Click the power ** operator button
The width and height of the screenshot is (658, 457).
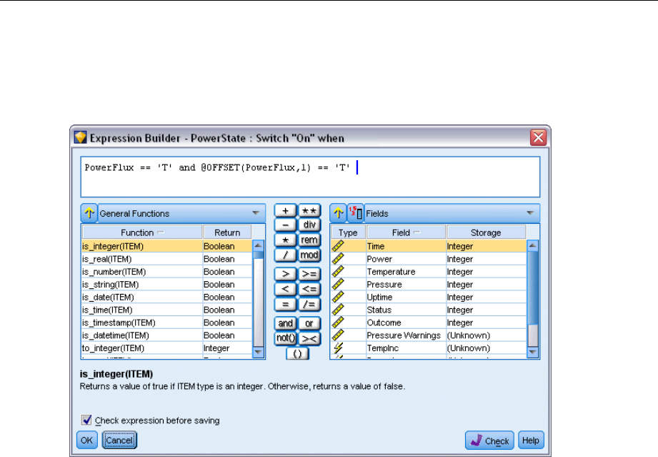point(309,210)
